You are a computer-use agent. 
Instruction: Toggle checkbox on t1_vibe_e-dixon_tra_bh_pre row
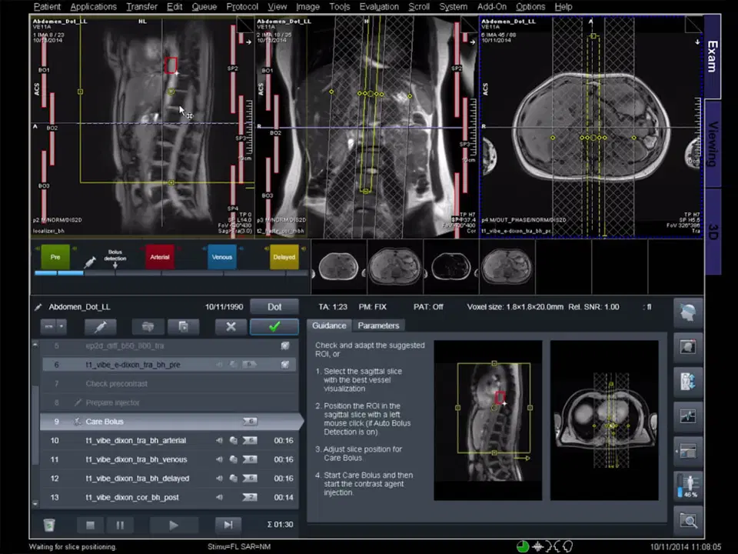pos(285,365)
